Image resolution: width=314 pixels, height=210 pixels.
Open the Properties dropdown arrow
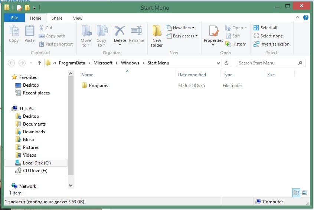click(x=213, y=45)
